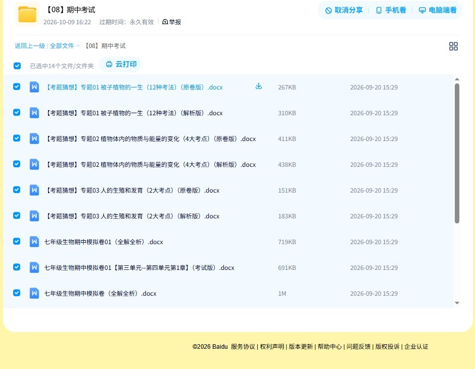This screenshot has width=475, height=369.
Task: Click Word icon of 模拟卷01(全解全析) file
Action: (x=34, y=242)
